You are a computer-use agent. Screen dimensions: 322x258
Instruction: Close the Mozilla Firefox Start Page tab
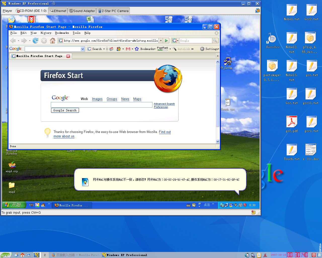coord(68,56)
